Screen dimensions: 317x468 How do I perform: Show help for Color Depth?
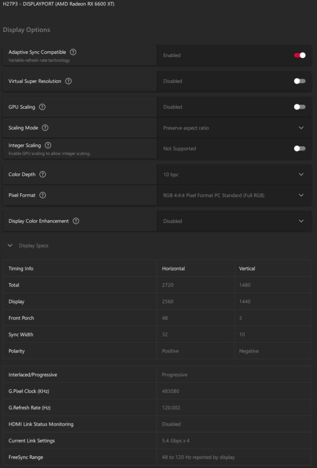43,175
